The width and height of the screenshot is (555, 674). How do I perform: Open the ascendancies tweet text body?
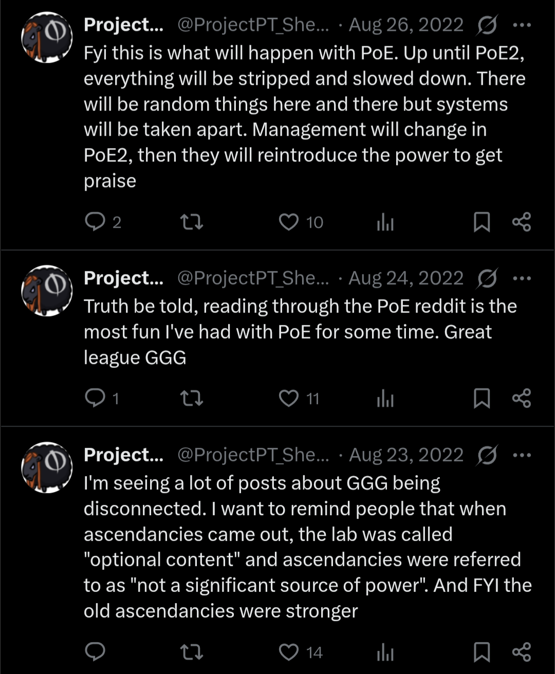(307, 547)
